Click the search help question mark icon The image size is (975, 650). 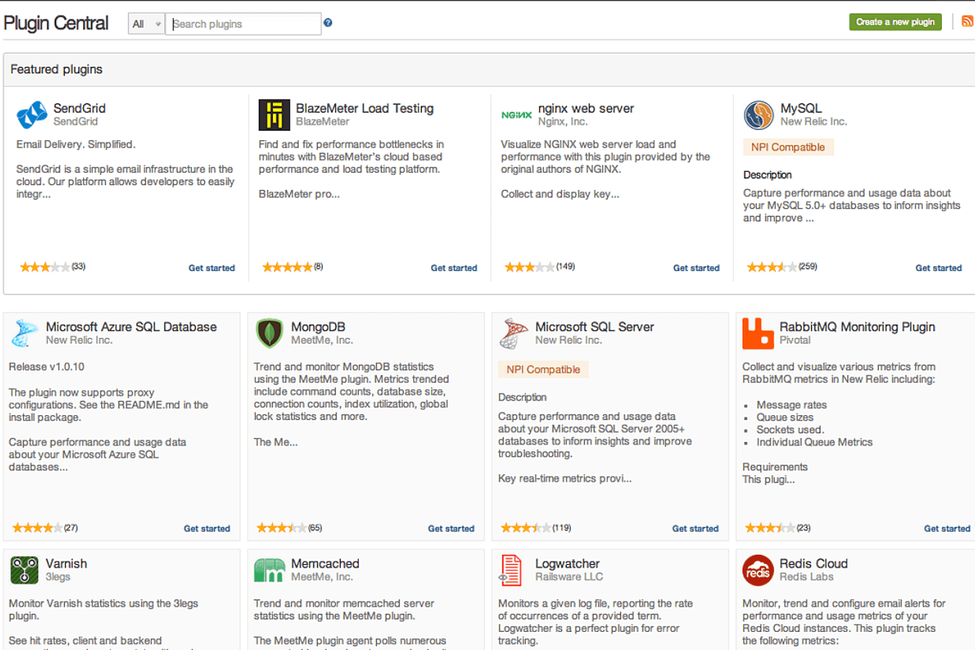tap(328, 23)
